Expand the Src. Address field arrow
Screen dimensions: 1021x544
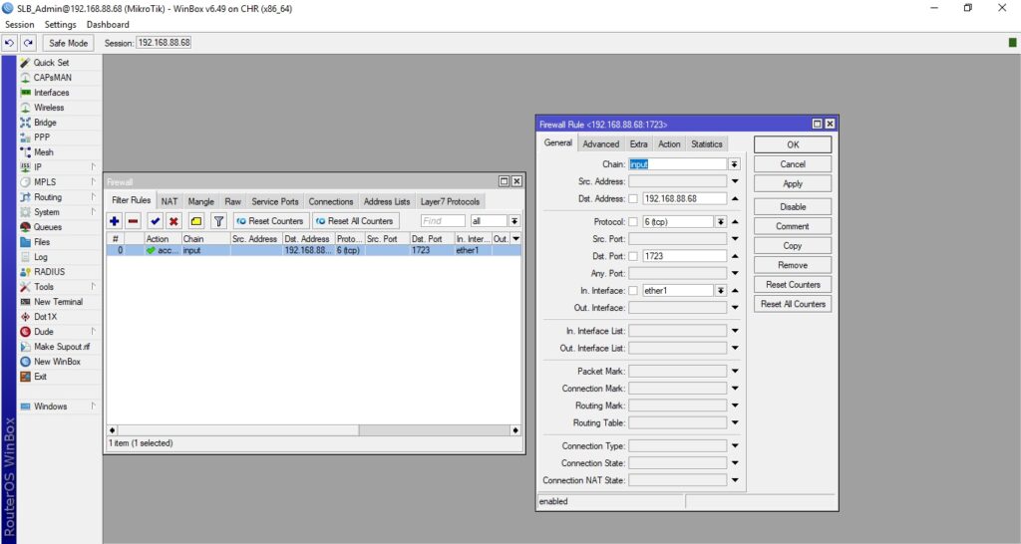click(735, 181)
